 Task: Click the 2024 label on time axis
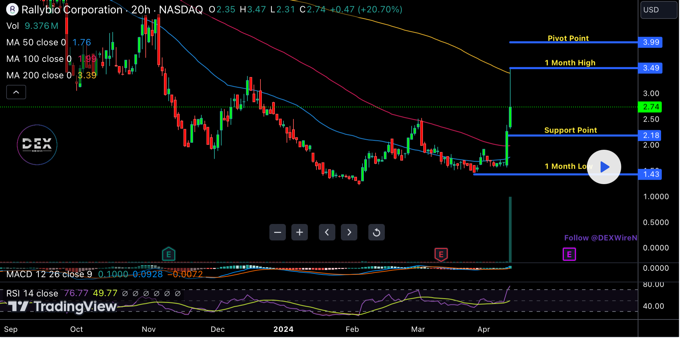coord(283,329)
